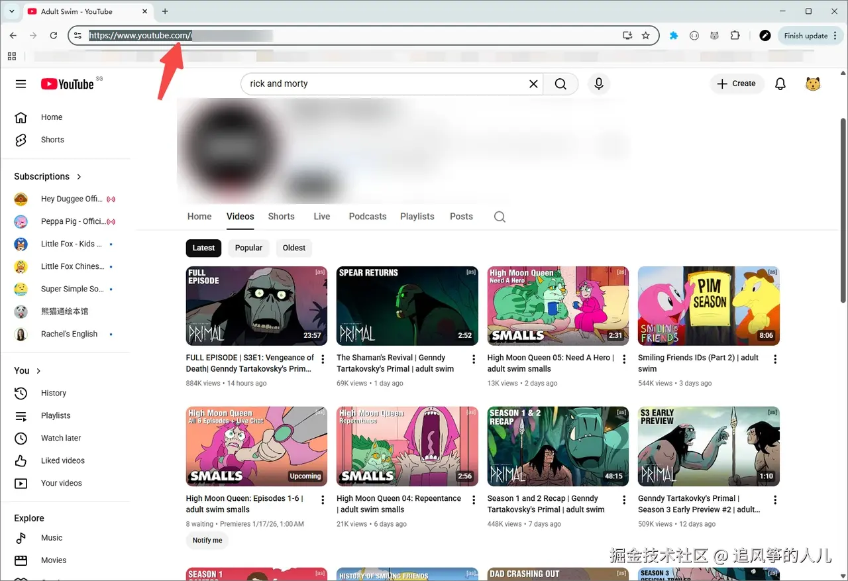Image resolution: width=848 pixels, height=581 pixels.
Task: Open the account avatar menu
Action: 813,83
